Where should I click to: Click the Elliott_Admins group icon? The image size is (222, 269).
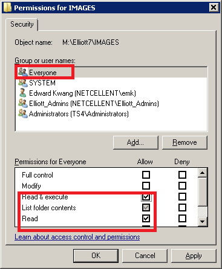22,103
